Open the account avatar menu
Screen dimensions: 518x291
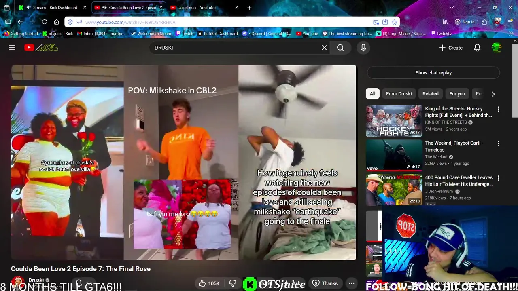tap(497, 48)
